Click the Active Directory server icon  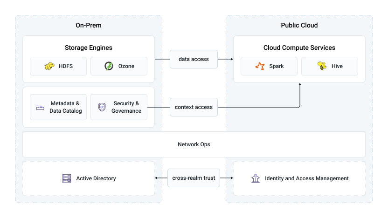66,178
